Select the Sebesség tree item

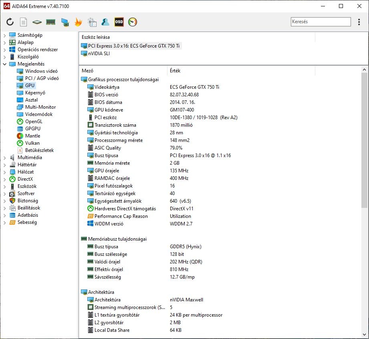(27, 222)
